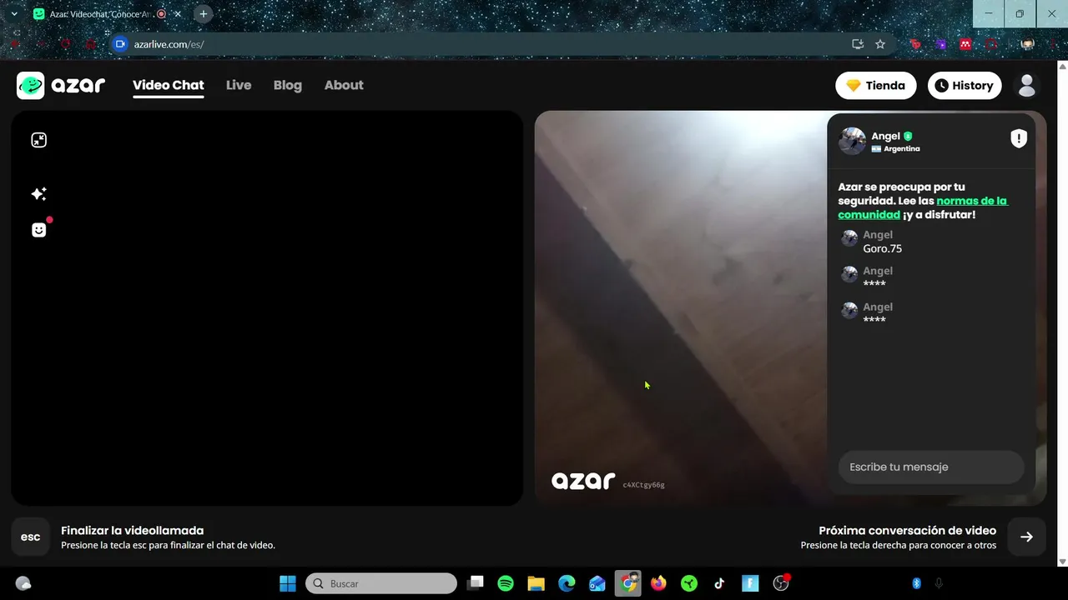Open Firefox from the taskbar
Image resolution: width=1068 pixels, height=600 pixels.
658,583
